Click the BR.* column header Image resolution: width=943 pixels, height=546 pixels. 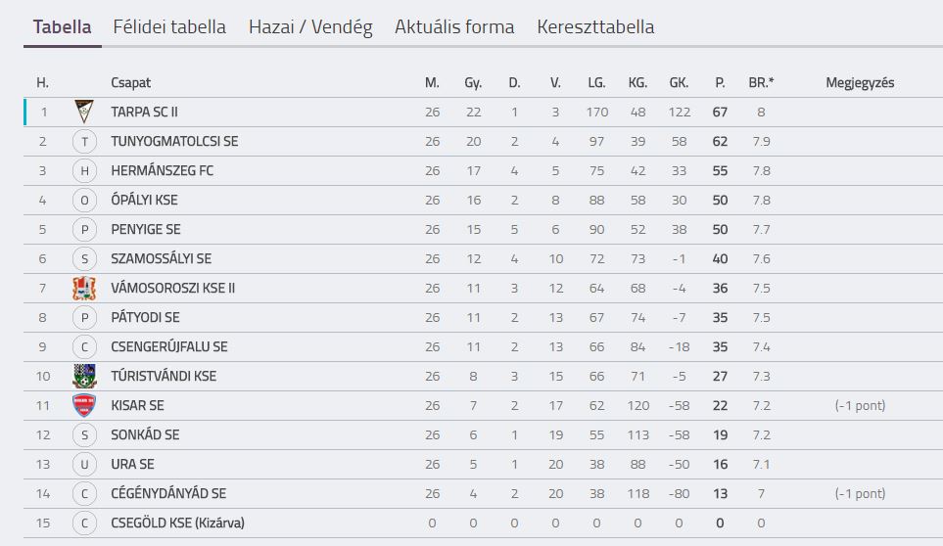[x=761, y=83]
